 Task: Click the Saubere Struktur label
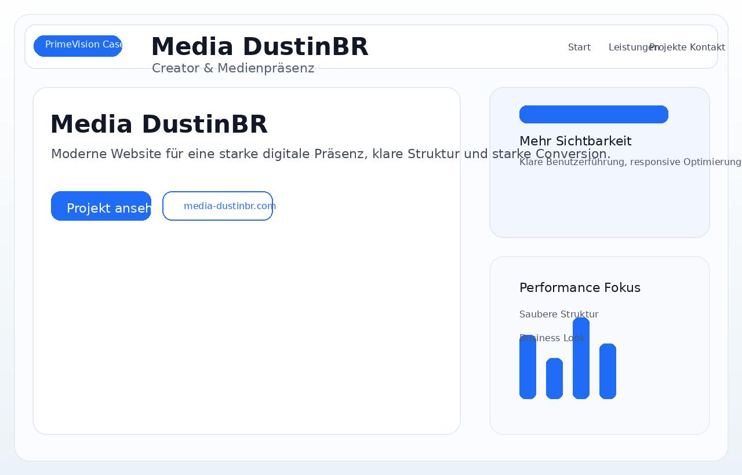[x=558, y=314]
